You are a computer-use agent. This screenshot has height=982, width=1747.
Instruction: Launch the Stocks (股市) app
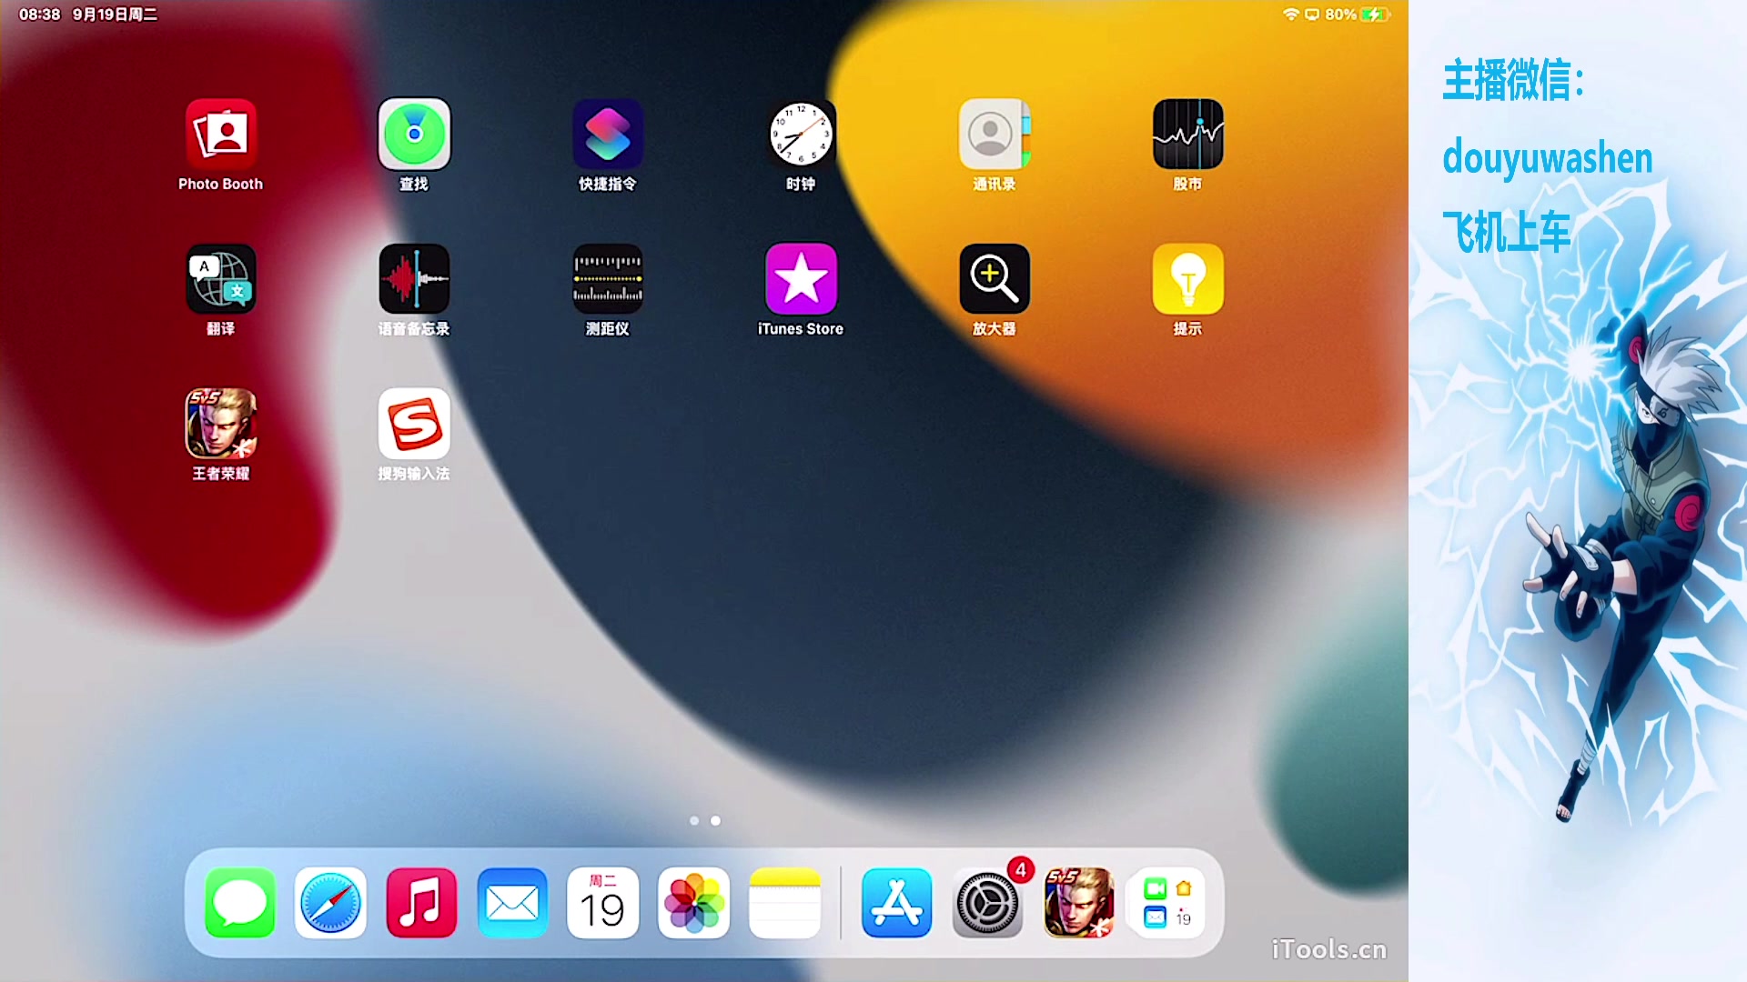[1187, 135]
